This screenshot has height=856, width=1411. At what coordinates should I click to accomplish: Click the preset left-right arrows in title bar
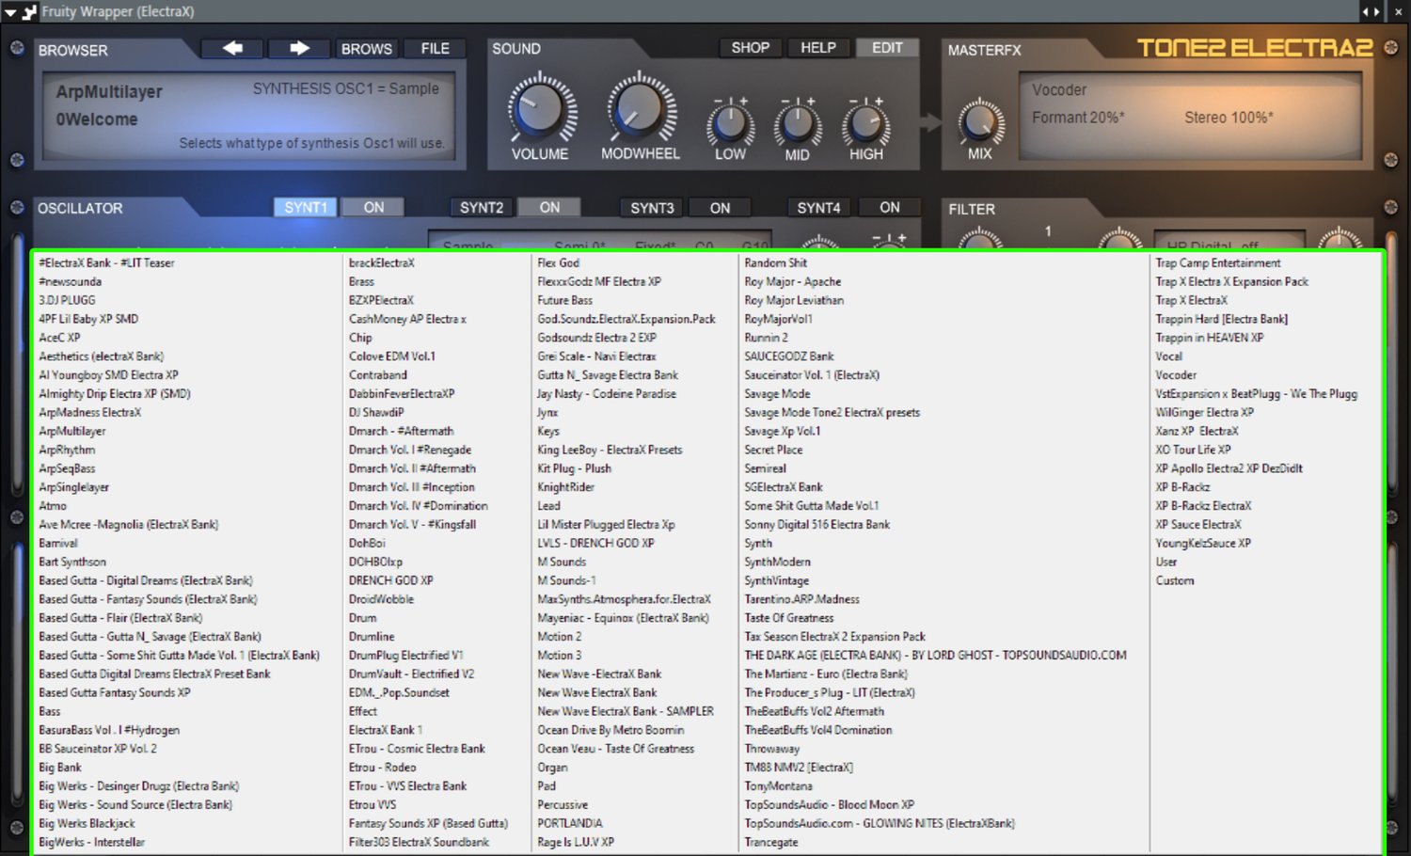(x=1371, y=11)
